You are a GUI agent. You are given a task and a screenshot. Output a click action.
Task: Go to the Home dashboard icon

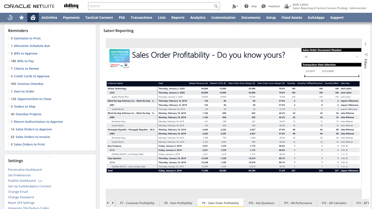tap(33, 17)
